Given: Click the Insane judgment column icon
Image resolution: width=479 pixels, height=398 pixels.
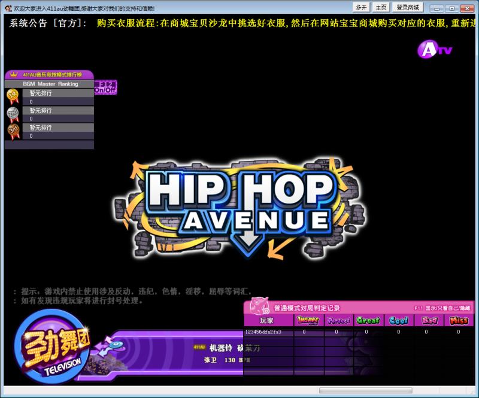Looking at the screenshot, I should point(308,320).
